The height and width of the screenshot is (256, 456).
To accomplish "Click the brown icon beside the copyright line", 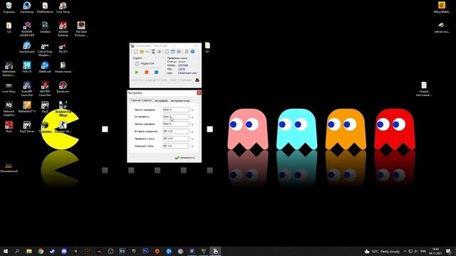I will coord(197,80).
